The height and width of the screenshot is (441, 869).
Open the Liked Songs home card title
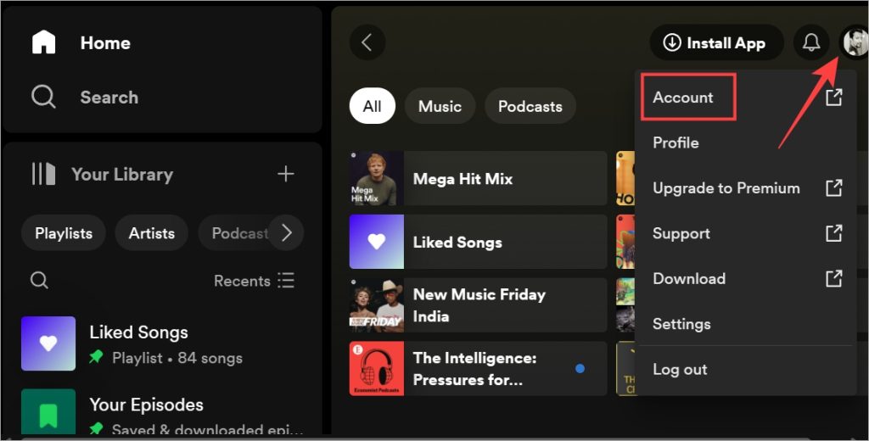click(x=457, y=242)
